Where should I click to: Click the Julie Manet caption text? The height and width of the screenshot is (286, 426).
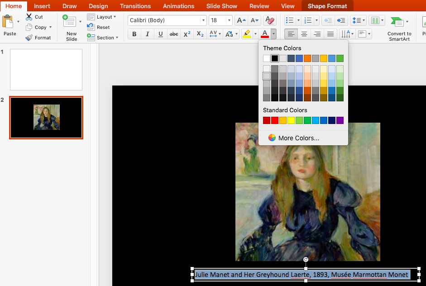302,275
